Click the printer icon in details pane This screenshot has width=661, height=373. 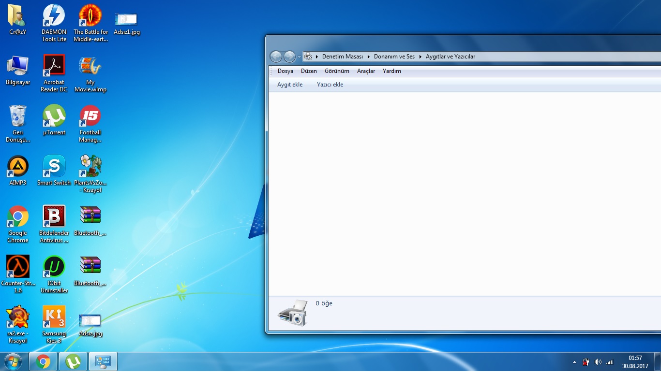(x=292, y=312)
